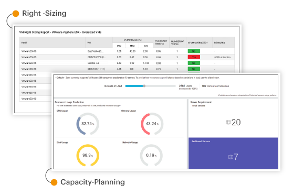This screenshot has height=196, width=293.
Task: Click the No badge in the DB2v10.5 row
Action: click(194, 69)
